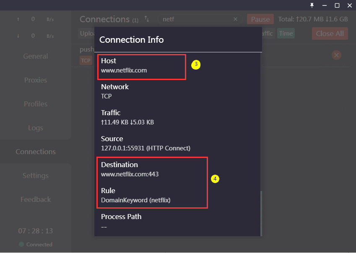Click the orange TCP tag on the push row
This screenshot has height=253, width=356.
coord(86,61)
